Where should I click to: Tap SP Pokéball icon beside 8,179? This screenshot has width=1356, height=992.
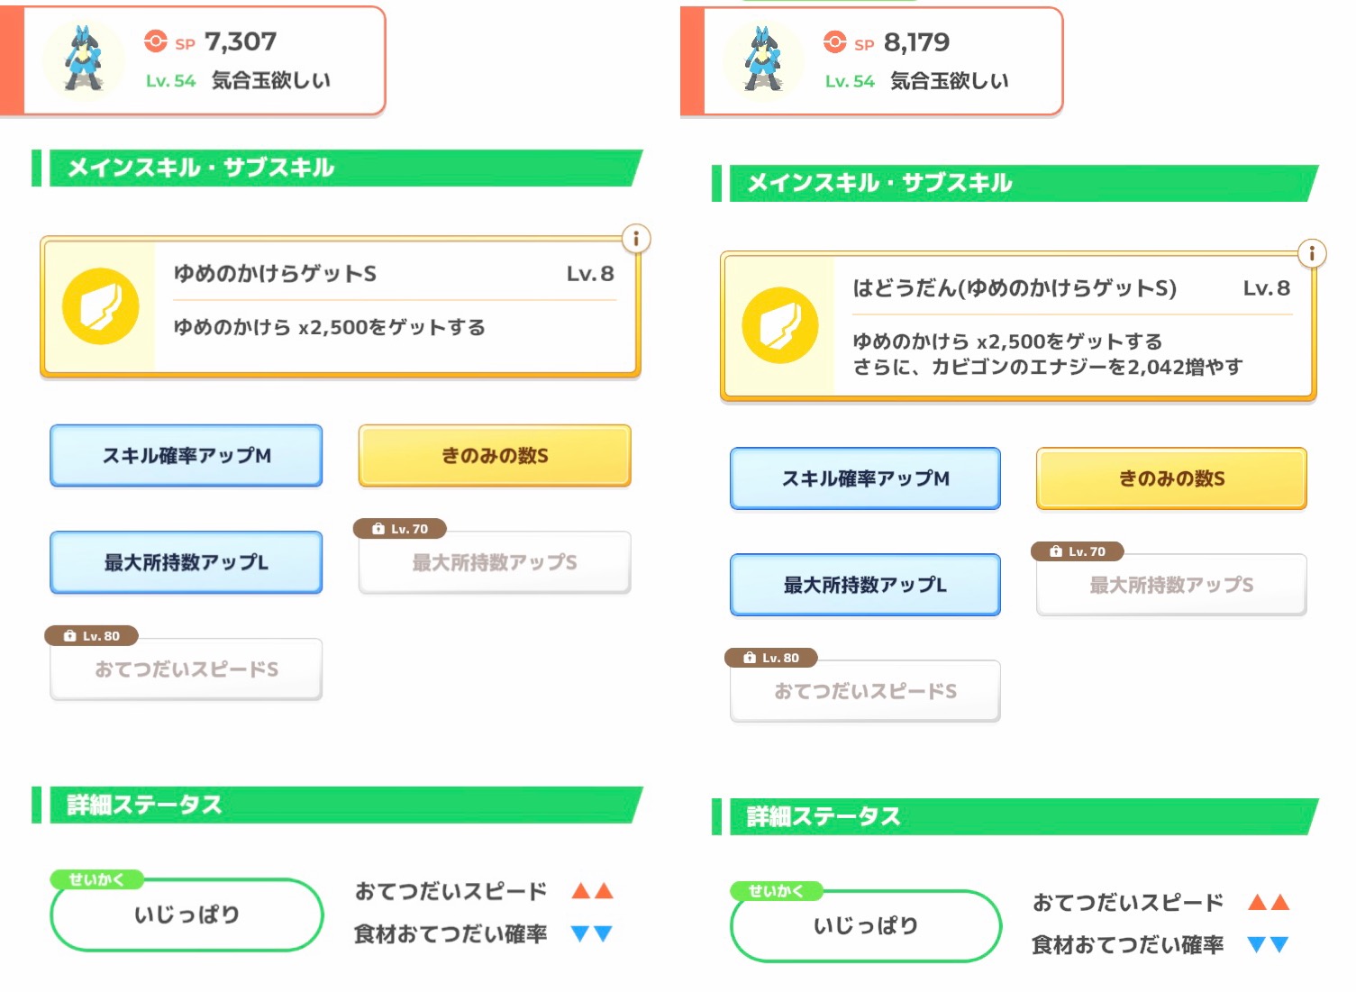(x=835, y=42)
